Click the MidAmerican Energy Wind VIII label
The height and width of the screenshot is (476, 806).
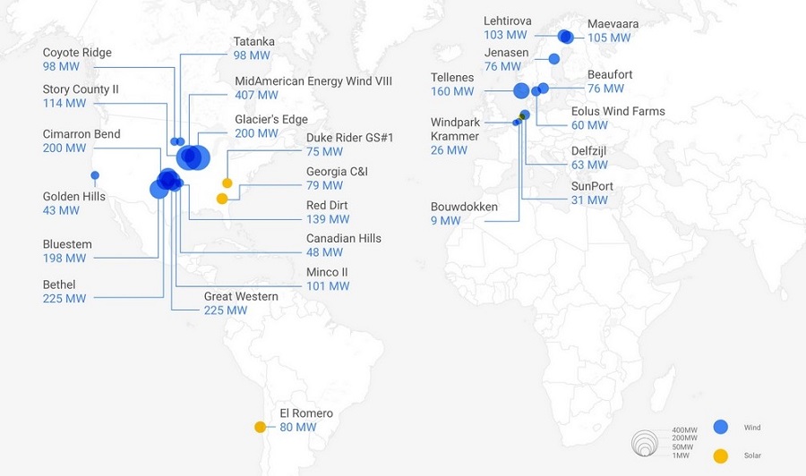[313, 81]
